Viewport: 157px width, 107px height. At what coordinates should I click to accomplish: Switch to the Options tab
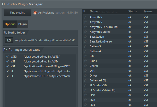(x=10, y=24)
